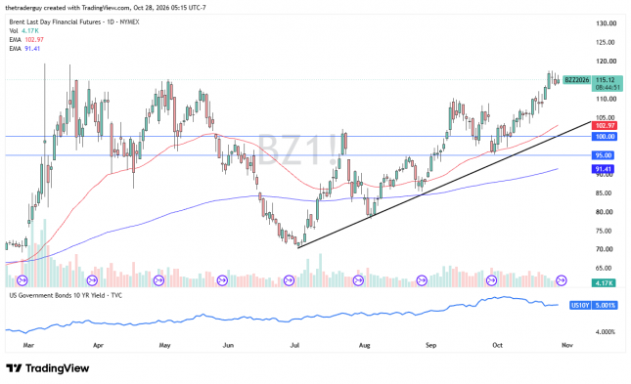Viewport: 631px width, 384px height.
Task: Click the contract roll marker nearest the Mar label
Action: pyautogui.click(x=23, y=280)
